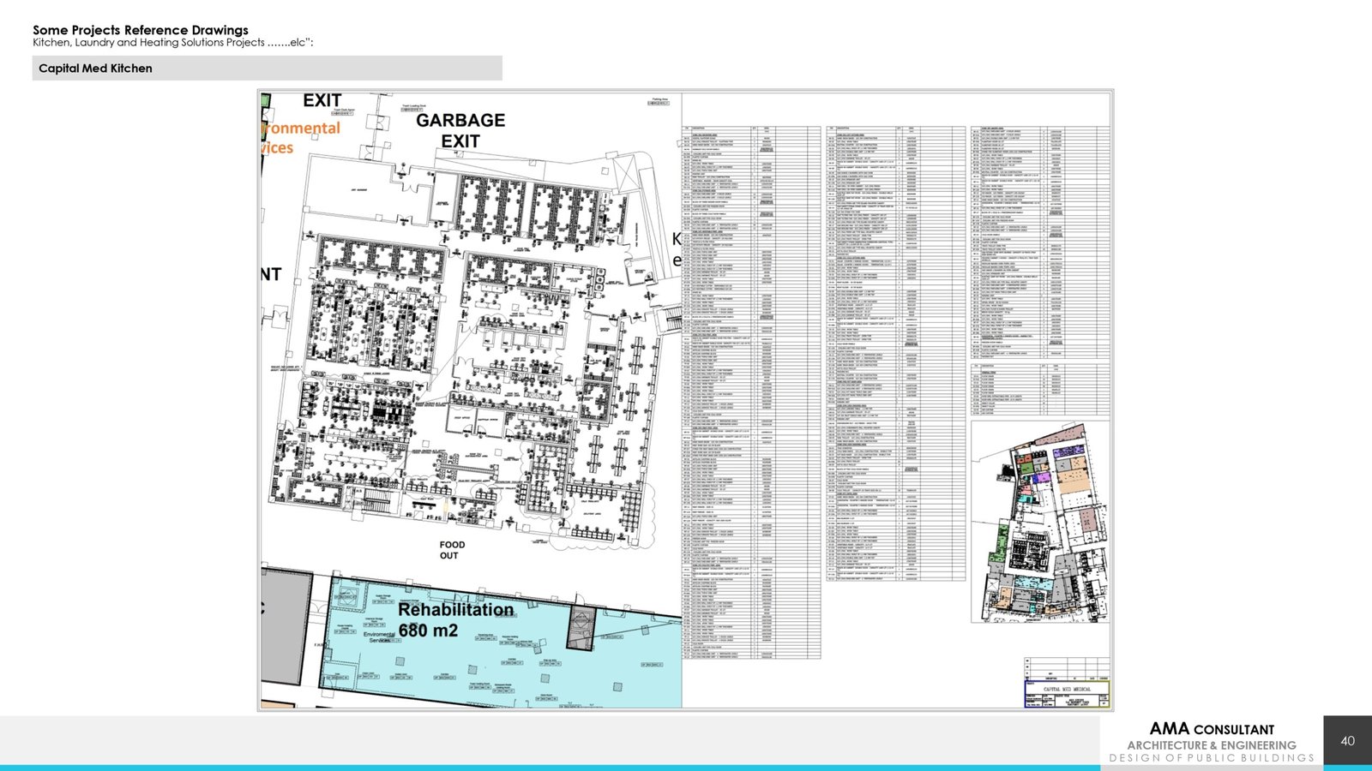Click the green square at drawing corner
Screen dimensions: 1372x771
[x=266, y=102]
